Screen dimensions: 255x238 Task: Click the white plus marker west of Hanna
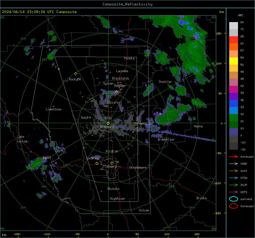tap(160, 114)
